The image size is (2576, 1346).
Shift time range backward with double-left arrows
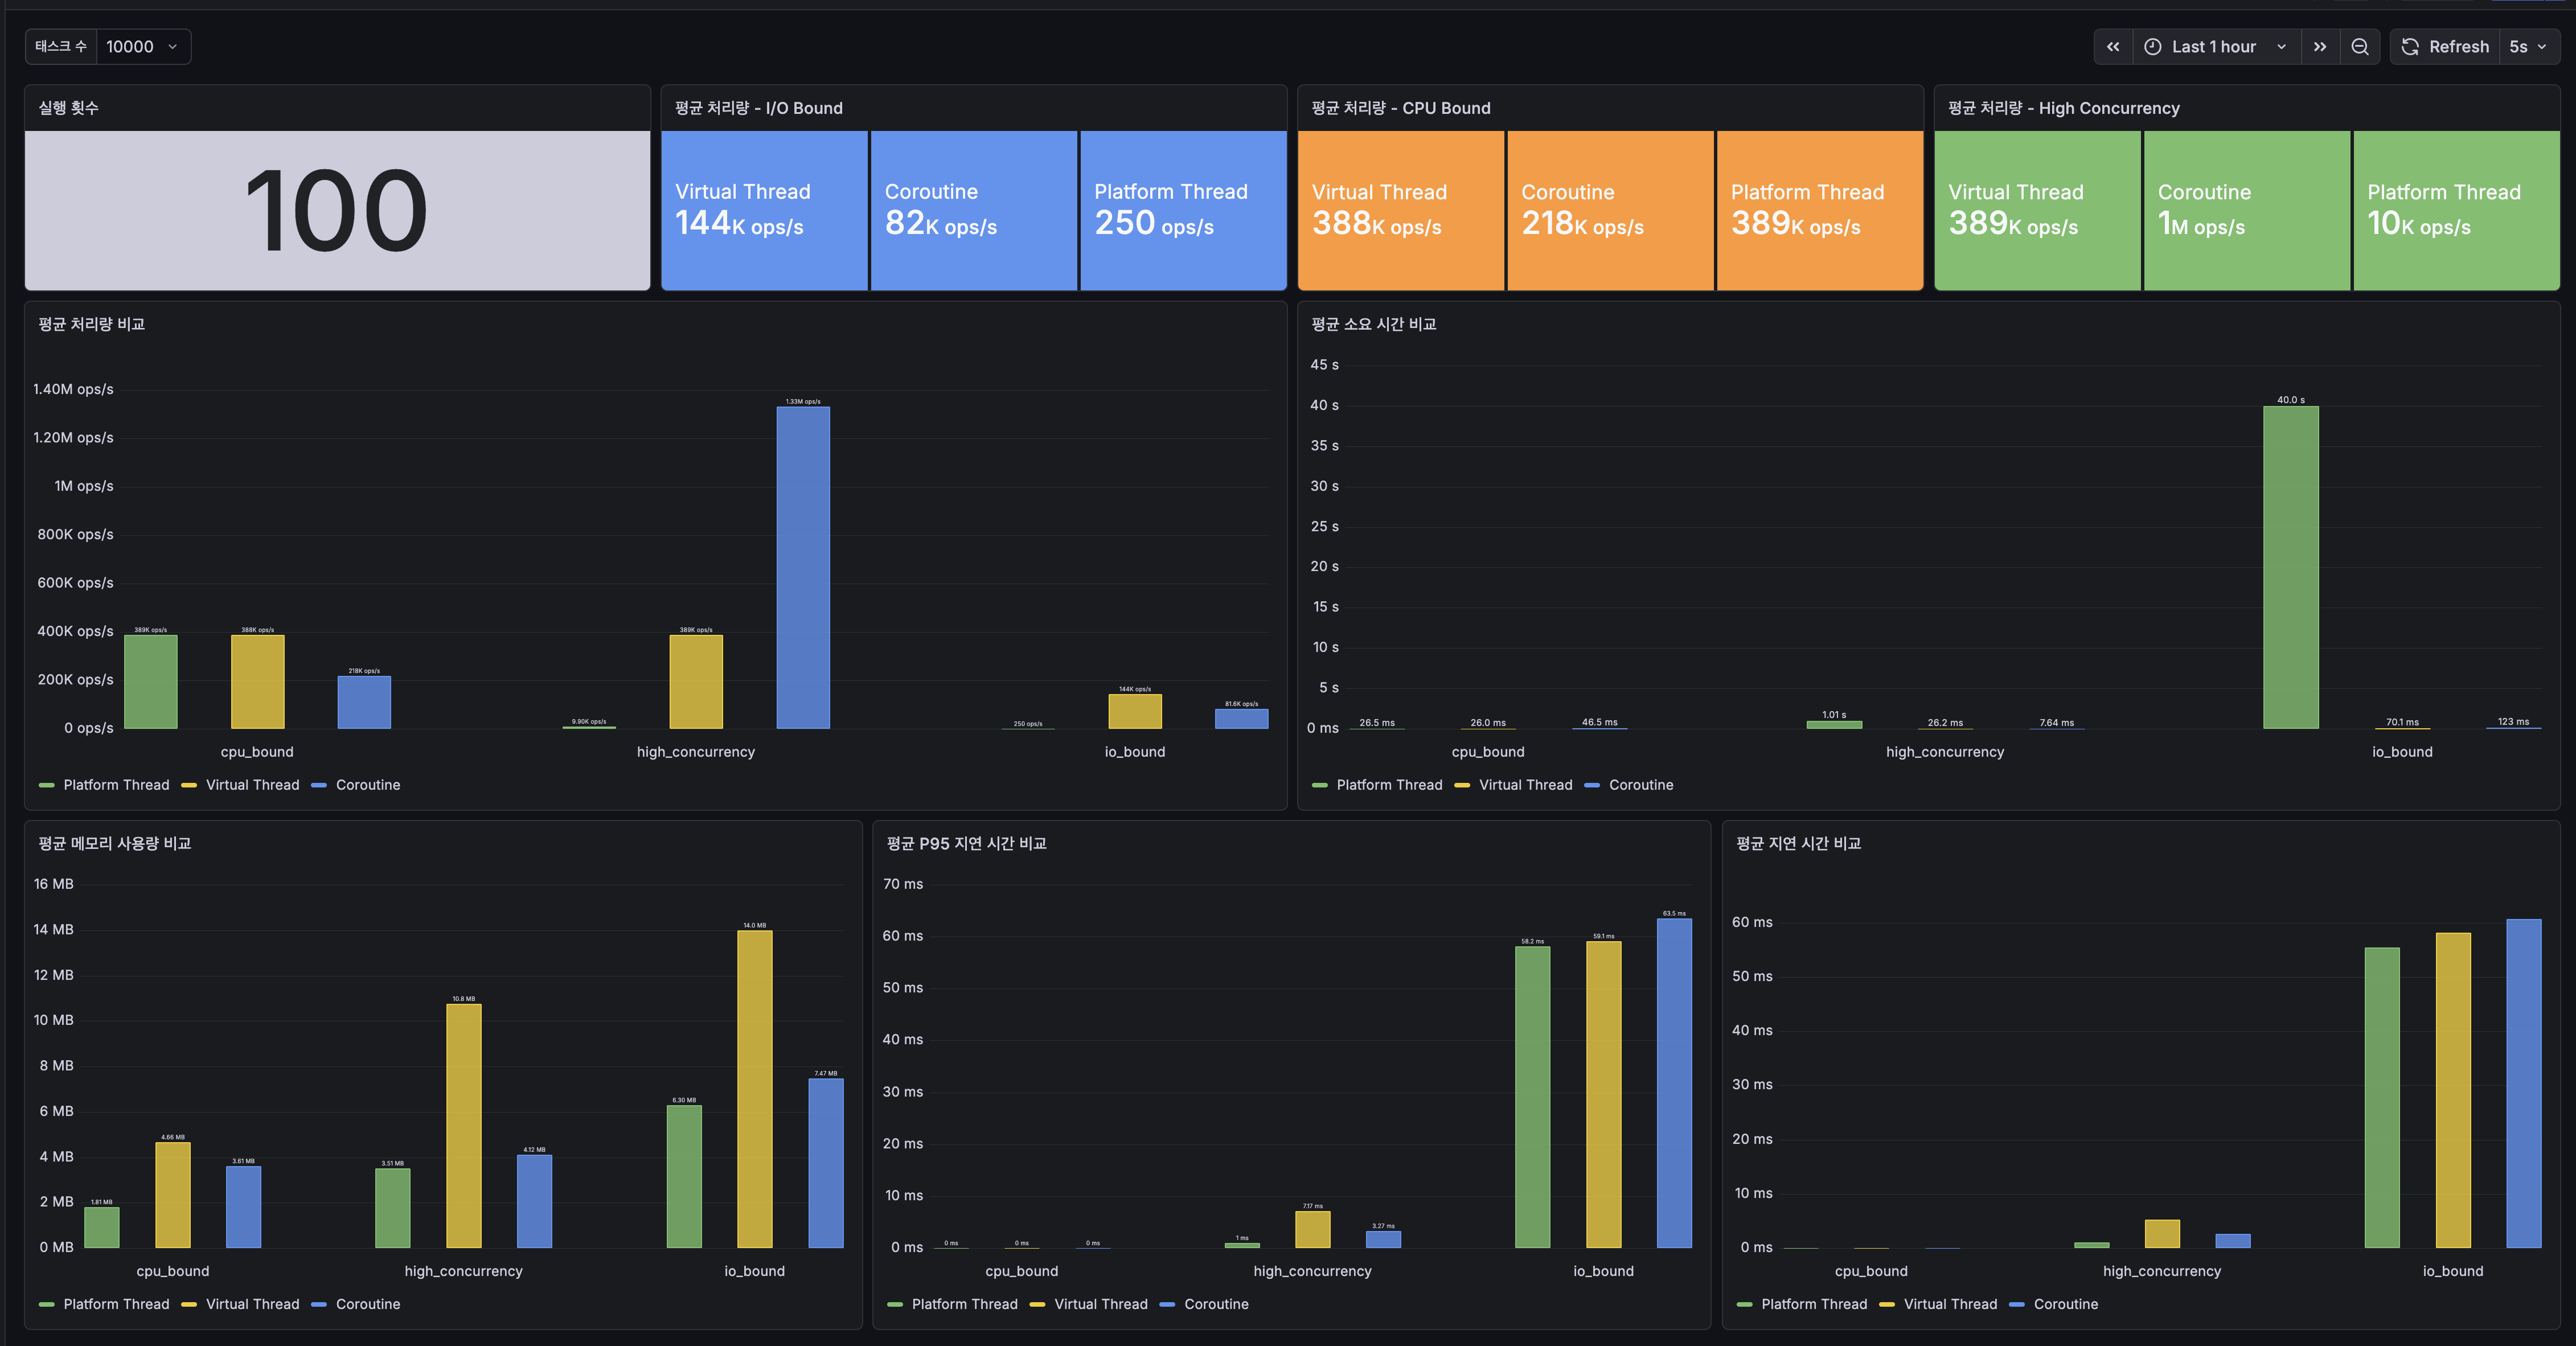2113,47
